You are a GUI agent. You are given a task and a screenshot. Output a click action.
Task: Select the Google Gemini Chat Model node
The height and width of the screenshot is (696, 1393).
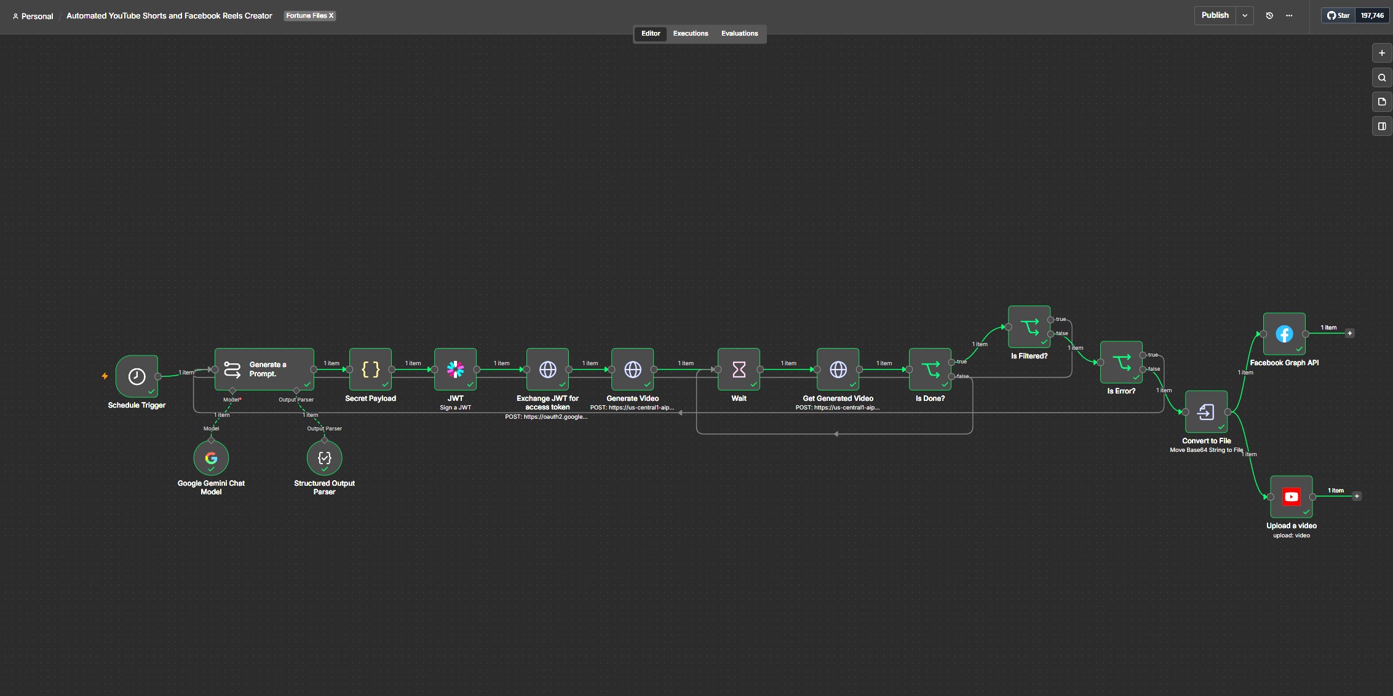coord(211,458)
